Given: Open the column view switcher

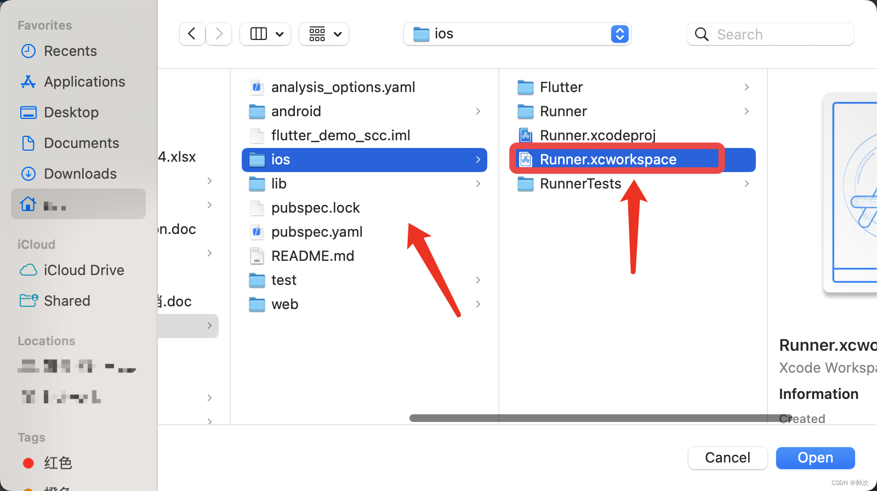Looking at the screenshot, I should 265,34.
